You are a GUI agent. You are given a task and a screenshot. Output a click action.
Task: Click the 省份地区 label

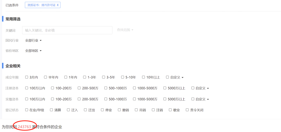point(12,51)
